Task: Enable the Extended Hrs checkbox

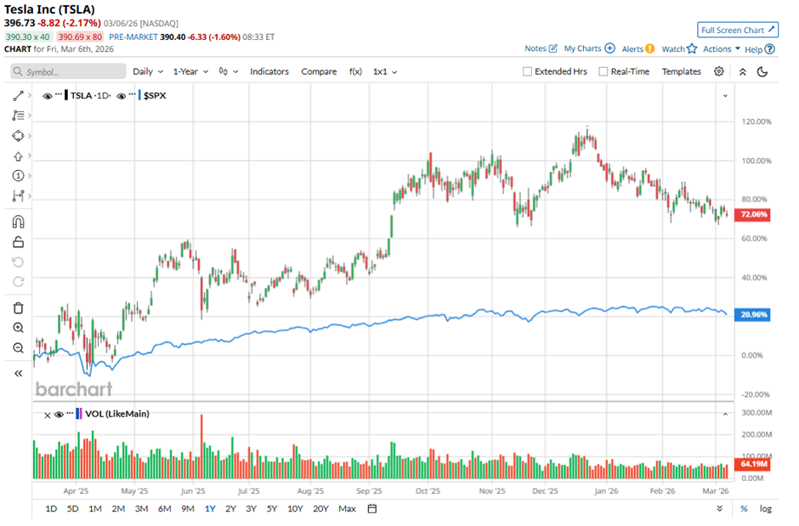Action: click(x=528, y=72)
